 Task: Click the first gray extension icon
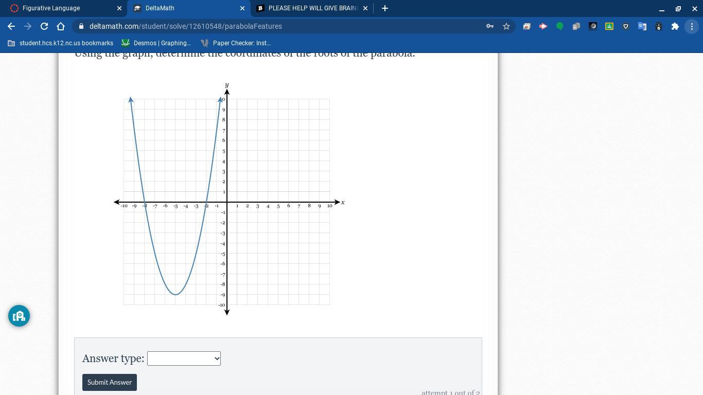526,26
